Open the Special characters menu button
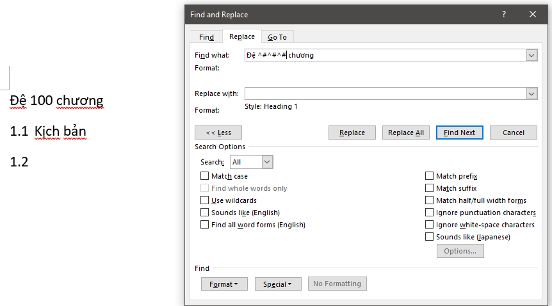 (278, 284)
